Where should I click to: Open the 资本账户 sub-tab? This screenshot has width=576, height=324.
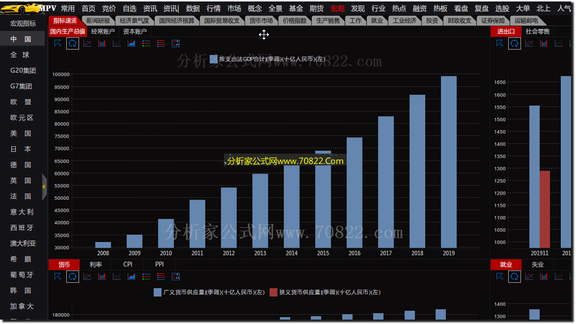point(135,31)
